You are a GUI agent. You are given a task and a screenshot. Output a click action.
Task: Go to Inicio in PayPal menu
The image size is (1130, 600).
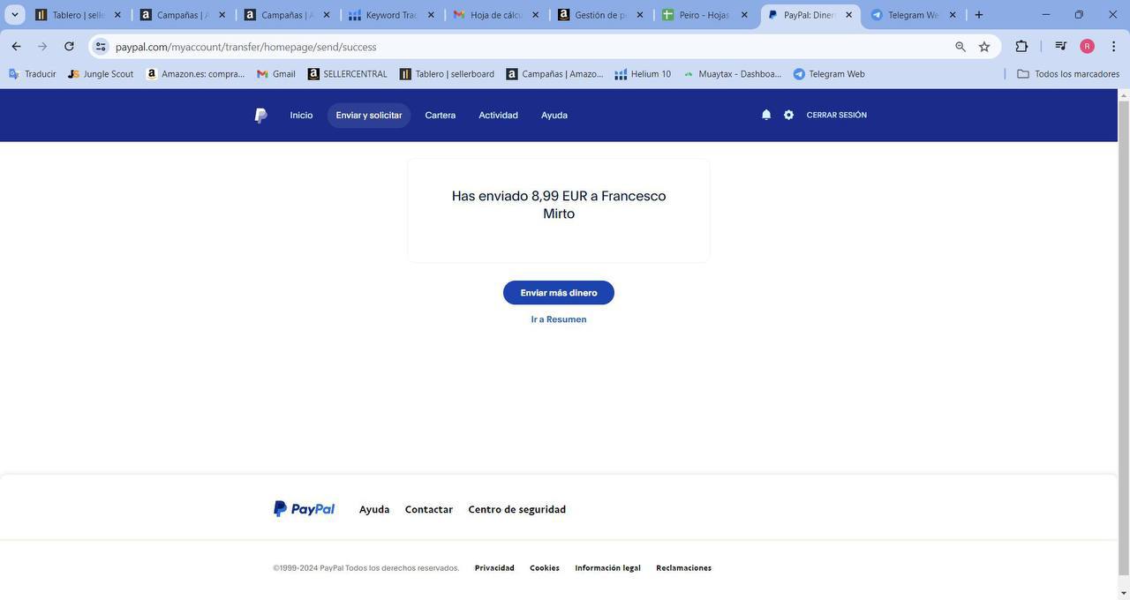[301, 116]
